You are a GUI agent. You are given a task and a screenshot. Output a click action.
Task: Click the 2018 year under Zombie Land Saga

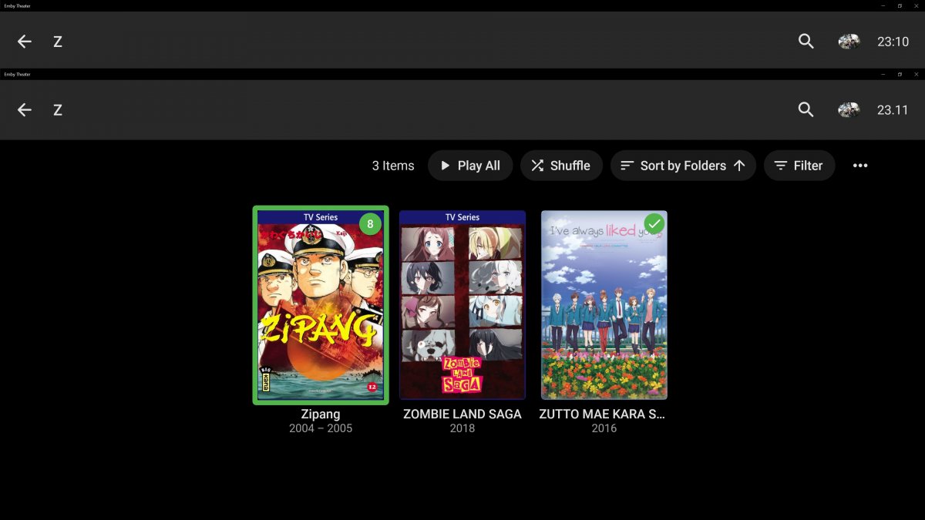tap(462, 428)
